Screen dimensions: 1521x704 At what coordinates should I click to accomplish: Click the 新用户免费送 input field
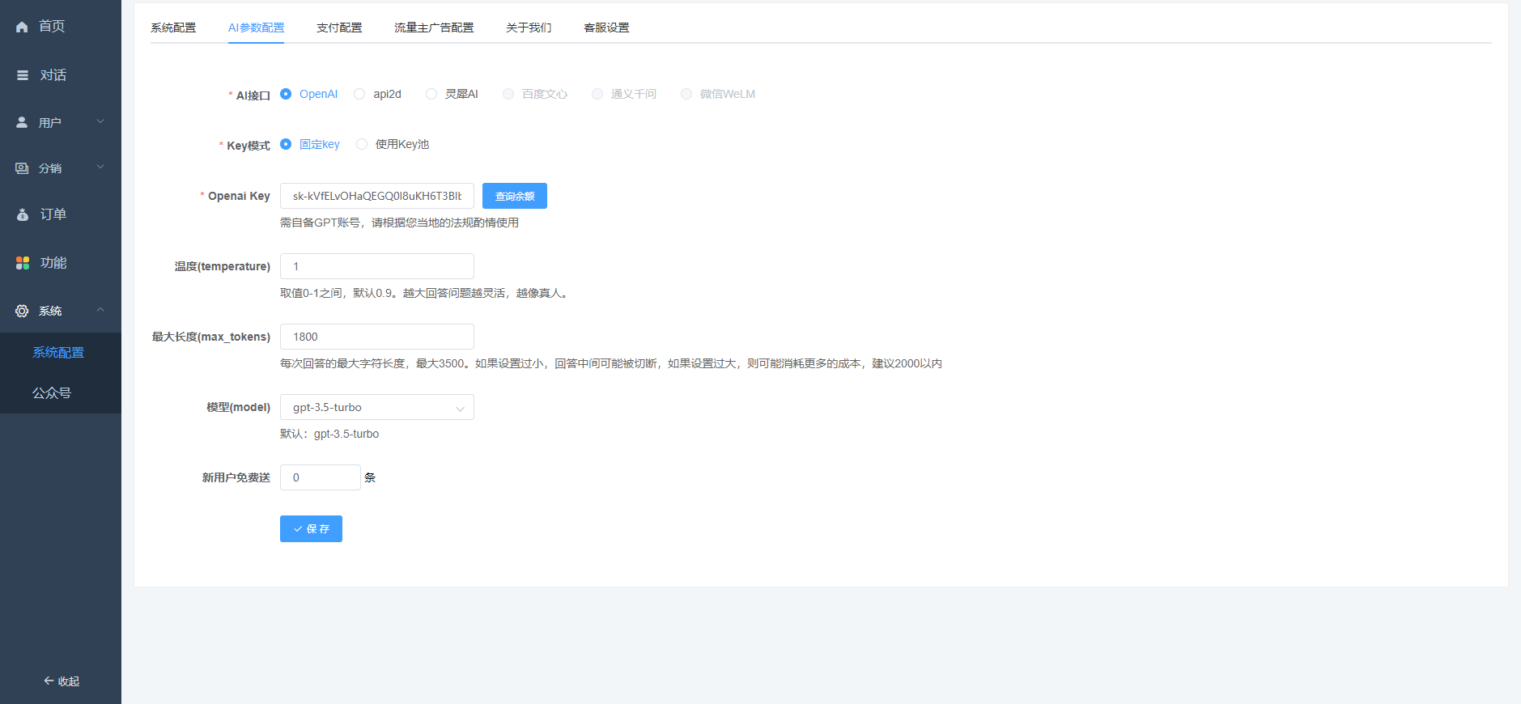[x=321, y=477]
